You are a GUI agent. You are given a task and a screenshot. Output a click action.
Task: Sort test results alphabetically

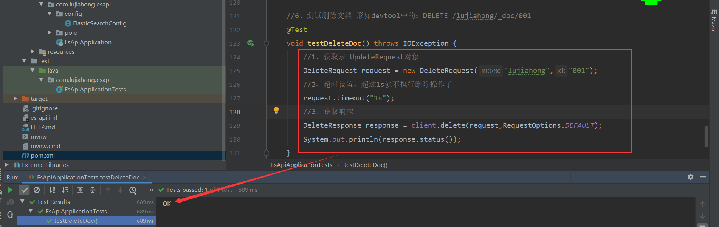(x=52, y=190)
